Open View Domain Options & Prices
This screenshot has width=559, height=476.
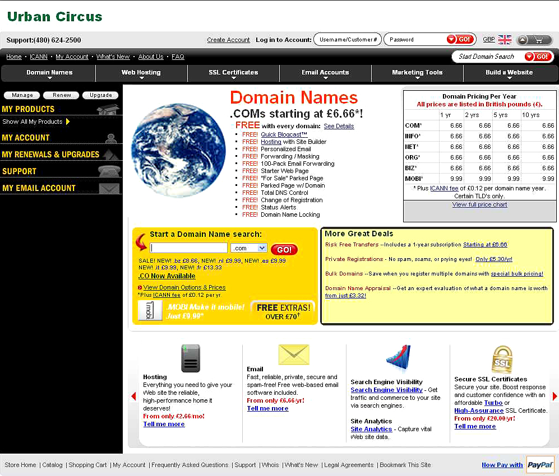pyautogui.click(x=184, y=287)
